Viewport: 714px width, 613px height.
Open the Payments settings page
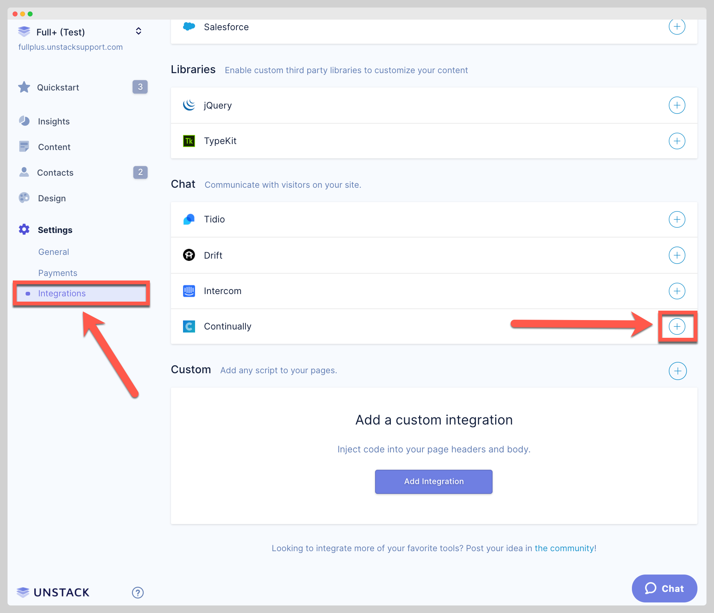(x=58, y=273)
